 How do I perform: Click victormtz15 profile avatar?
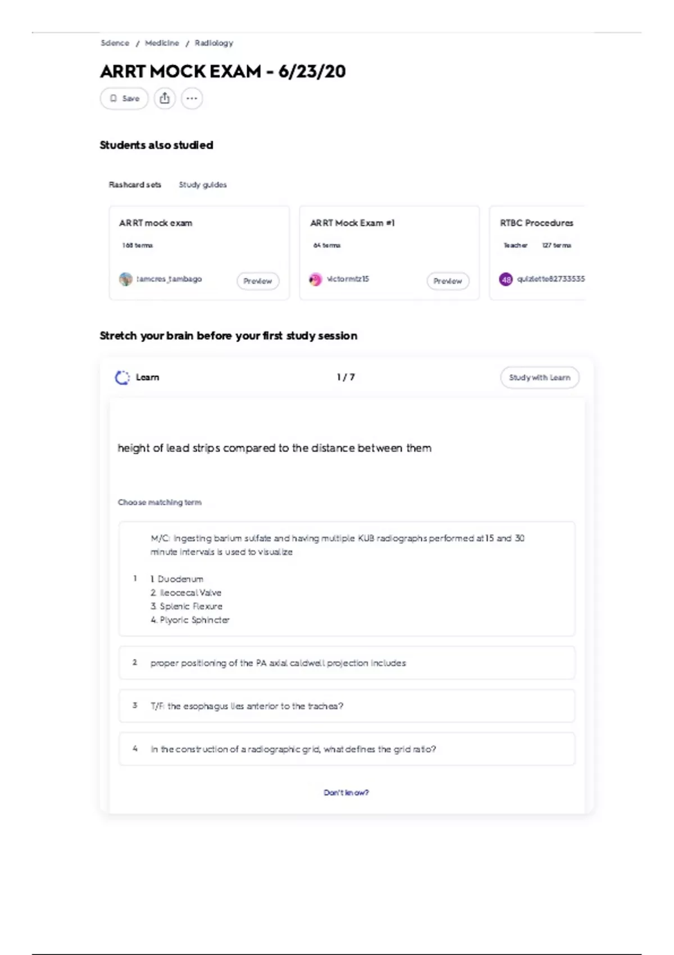pyautogui.click(x=316, y=279)
